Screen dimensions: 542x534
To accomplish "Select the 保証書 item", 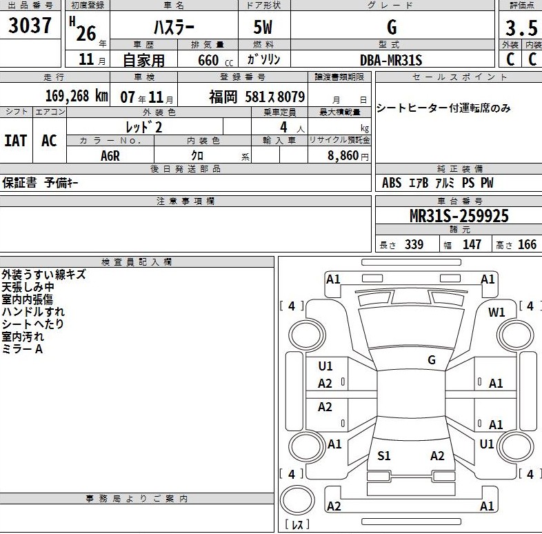I will 19,183.
